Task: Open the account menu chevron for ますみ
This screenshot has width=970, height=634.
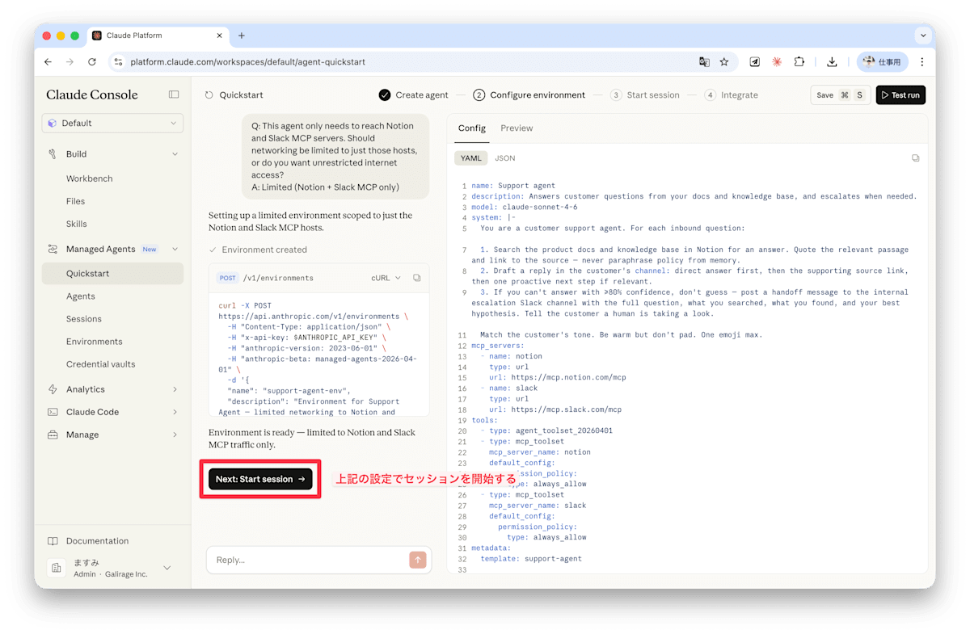Action: click(x=167, y=568)
